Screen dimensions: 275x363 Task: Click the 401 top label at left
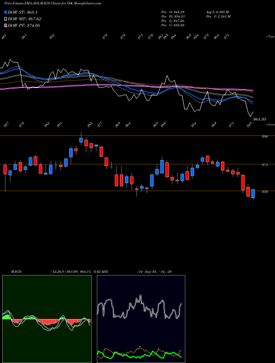point(4,37)
